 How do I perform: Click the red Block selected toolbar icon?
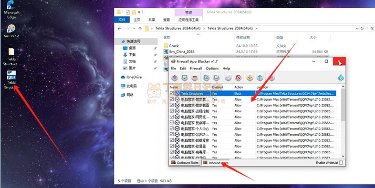pos(238,77)
